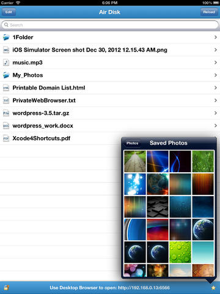Open 'wordpress_work.docx' file name
The height and width of the screenshot is (294, 220).
43,126
